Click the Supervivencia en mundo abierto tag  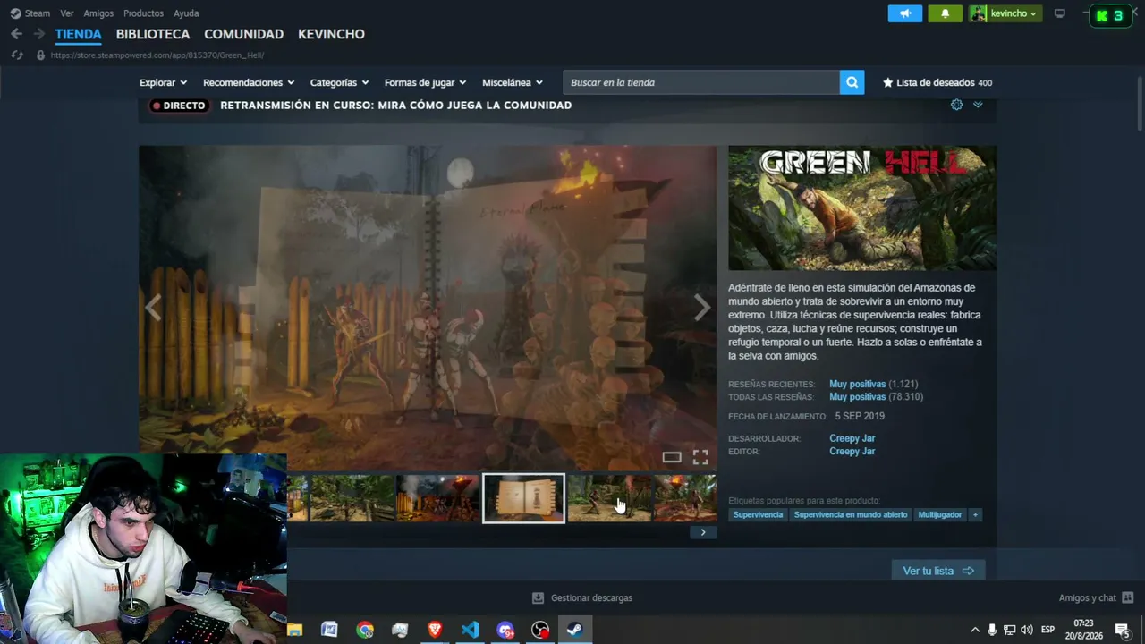click(851, 514)
